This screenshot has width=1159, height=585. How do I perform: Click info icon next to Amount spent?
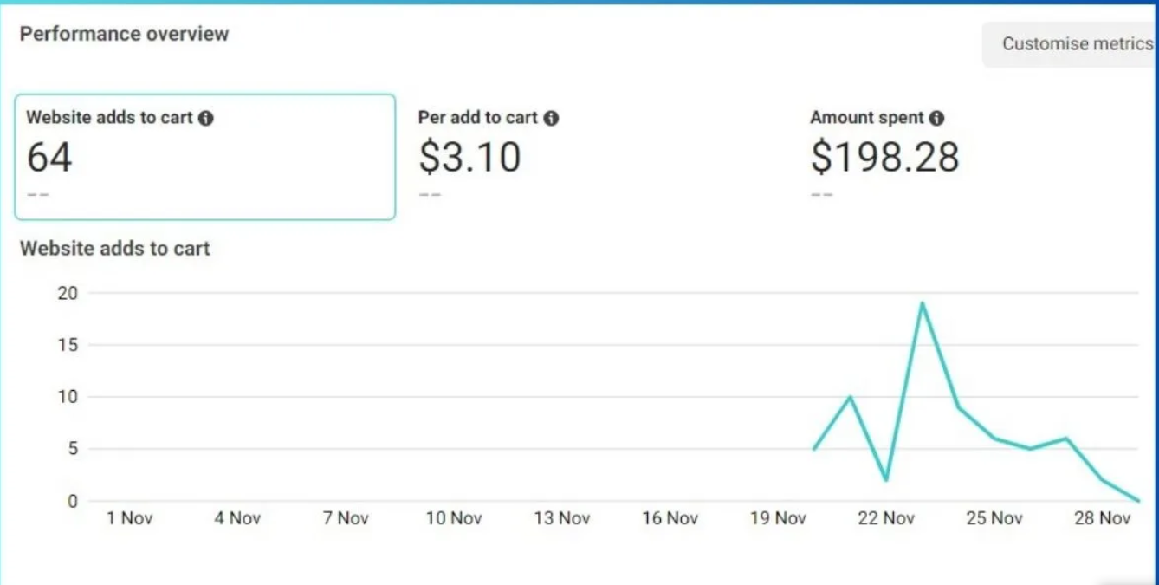click(936, 118)
